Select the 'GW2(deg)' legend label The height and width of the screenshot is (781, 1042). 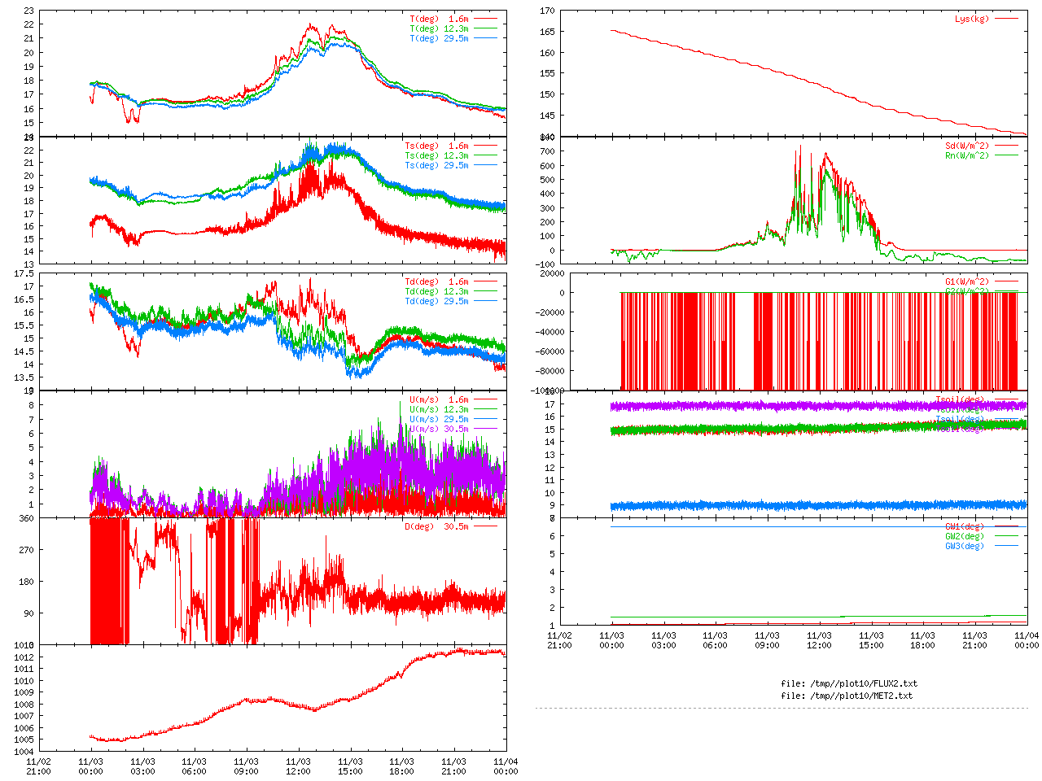[965, 537]
